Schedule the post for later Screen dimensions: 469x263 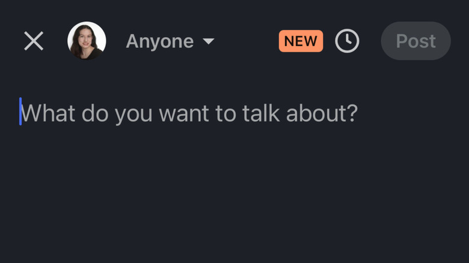pos(347,41)
